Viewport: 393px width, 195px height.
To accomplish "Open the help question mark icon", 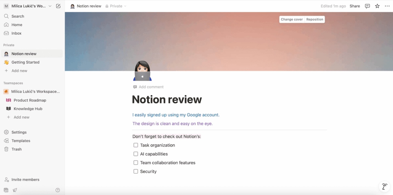I will pyautogui.click(x=58, y=190).
